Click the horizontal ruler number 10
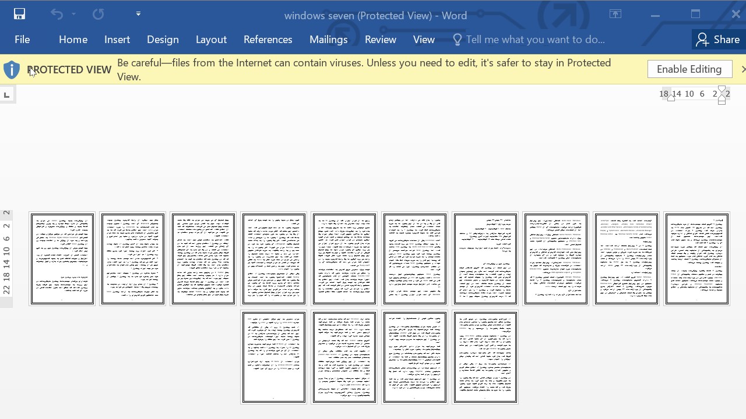The height and width of the screenshot is (419, 746). tap(689, 94)
